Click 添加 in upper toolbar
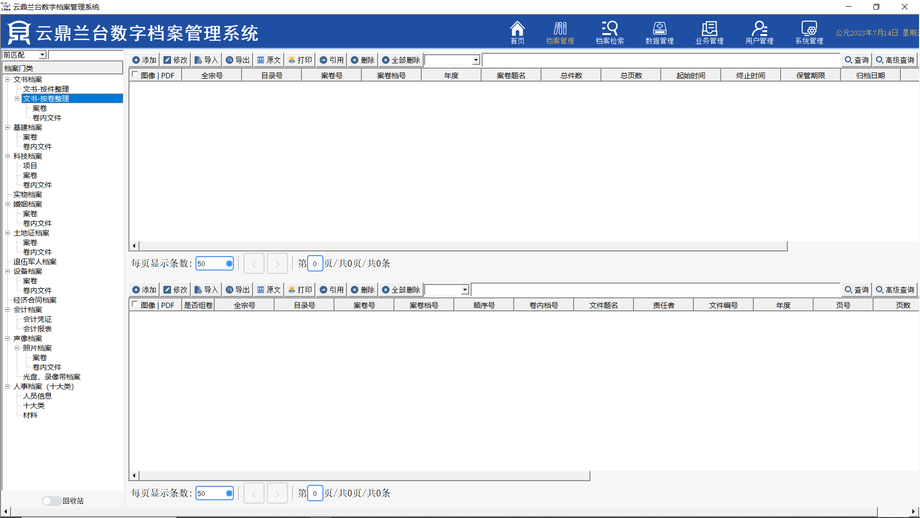 tap(144, 60)
